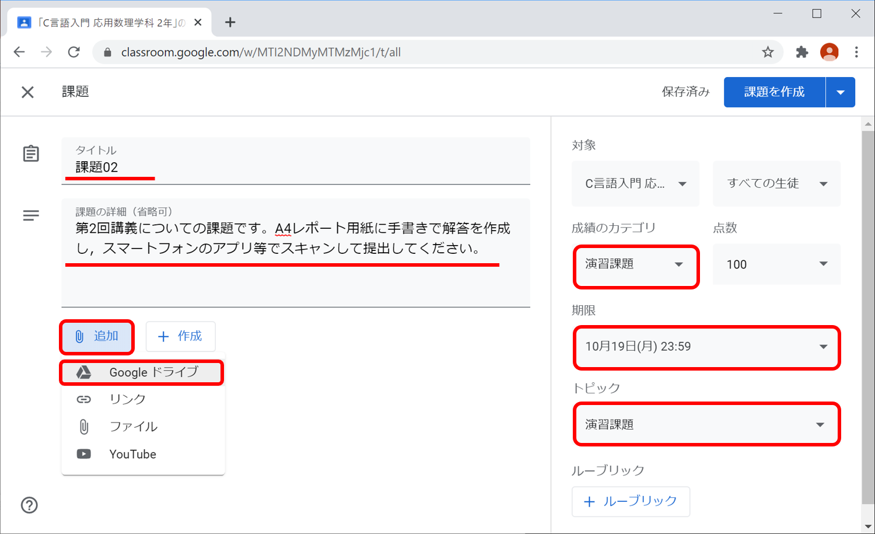Select ファイル from the add menu
This screenshot has height=534, width=875.
point(143,427)
